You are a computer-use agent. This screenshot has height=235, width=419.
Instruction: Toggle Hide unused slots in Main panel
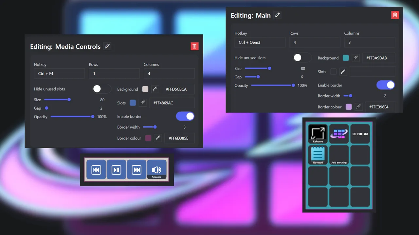click(302, 57)
